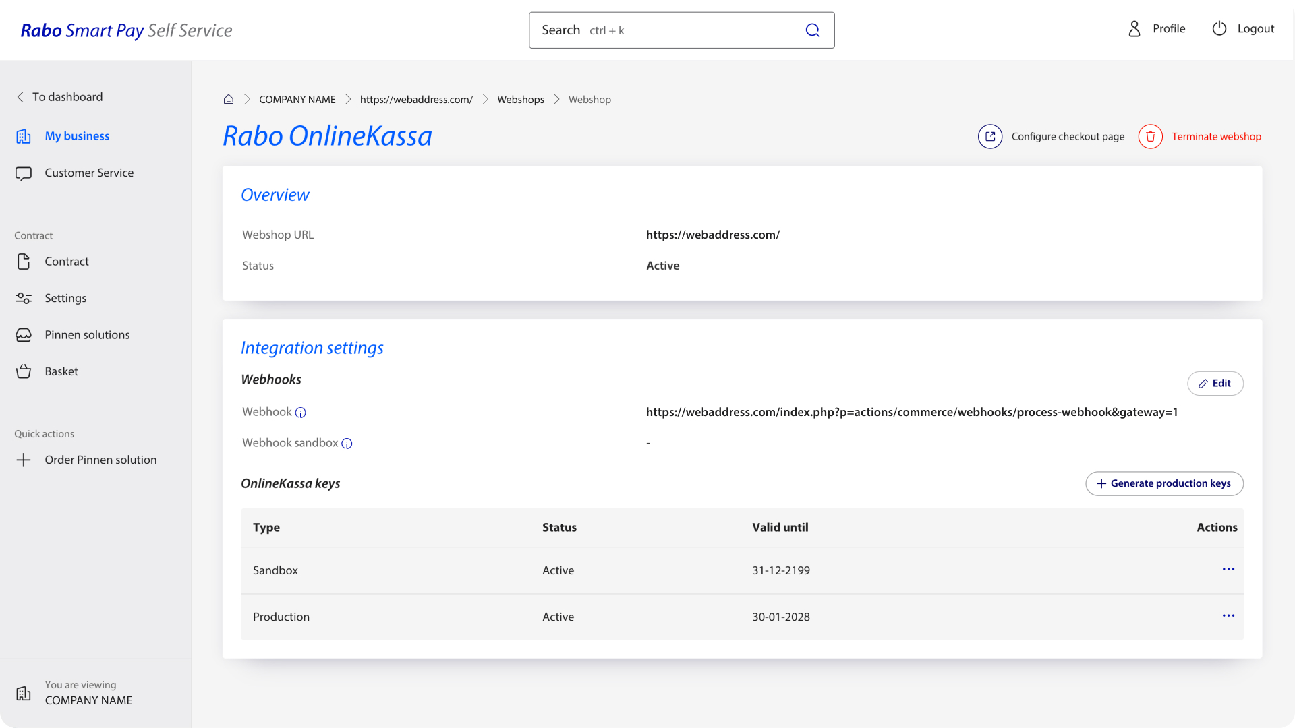Open Pinnen solutions in the sidebar

(87, 335)
